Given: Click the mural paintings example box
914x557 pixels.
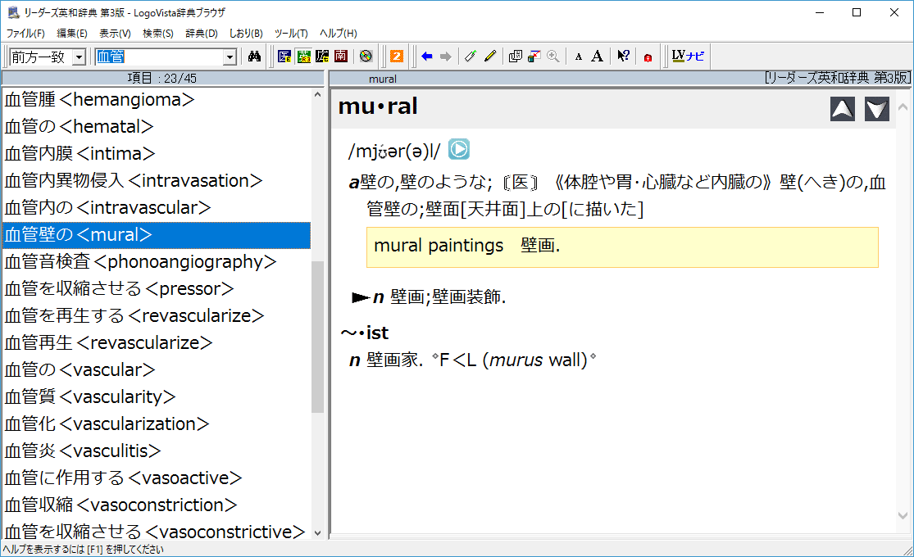Looking at the screenshot, I should [622, 247].
